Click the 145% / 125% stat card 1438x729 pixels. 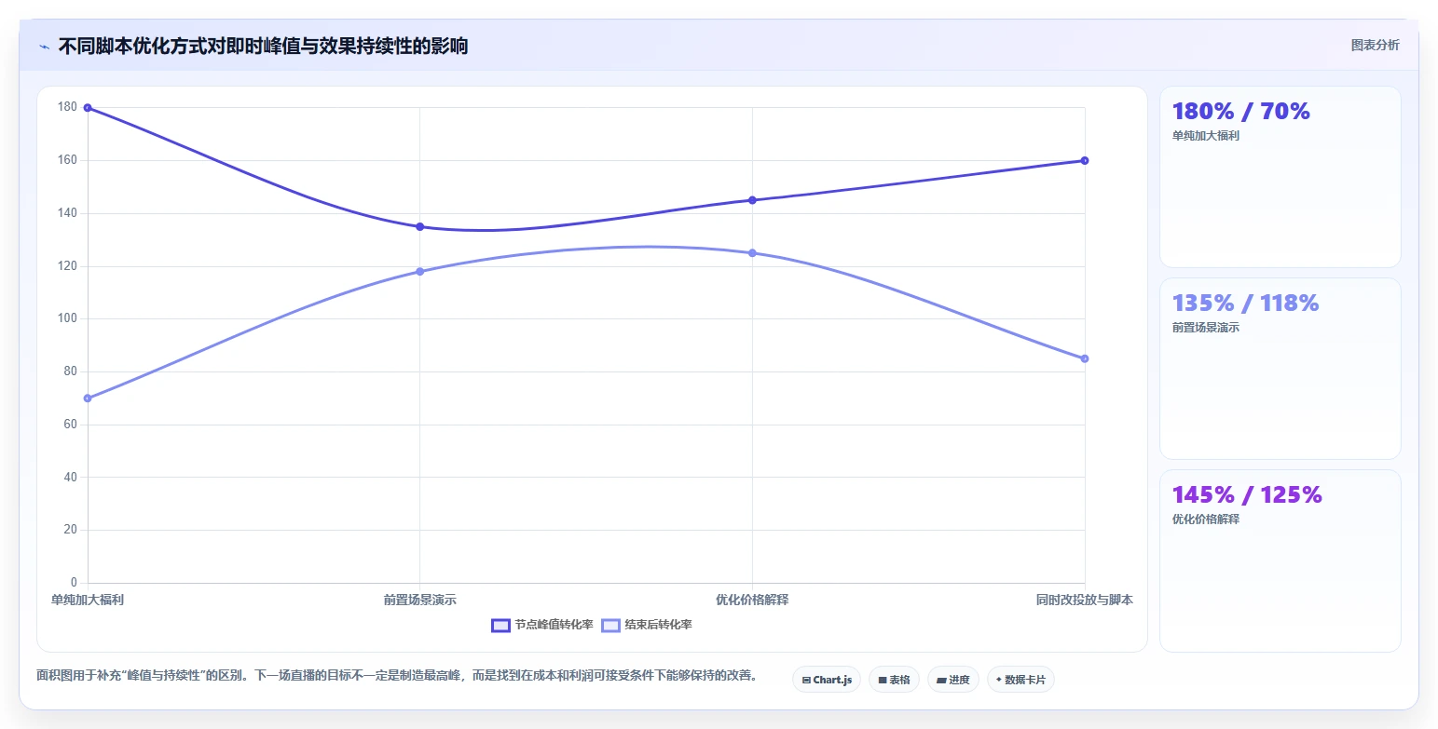coord(1281,560)
